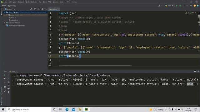Open the Tools menu
The height and width of the screenshot is (112, 200).
click(x=45, y=2)
